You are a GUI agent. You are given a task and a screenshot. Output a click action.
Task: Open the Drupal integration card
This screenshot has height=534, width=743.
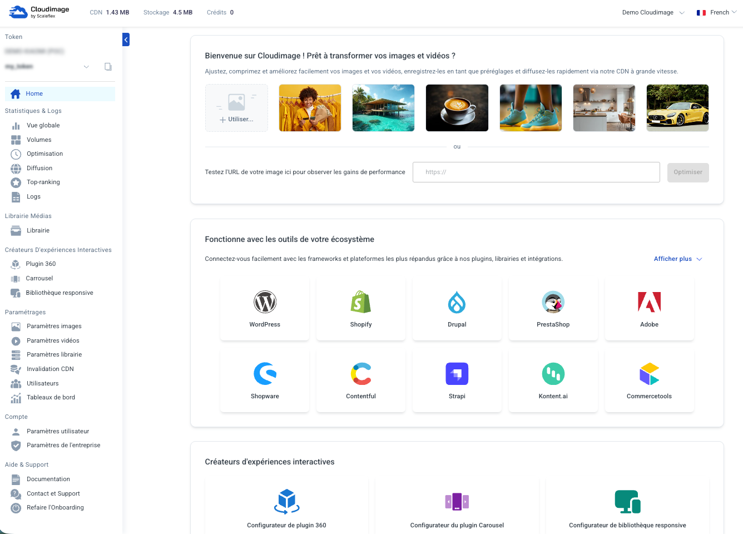click(x=457, y=309)
